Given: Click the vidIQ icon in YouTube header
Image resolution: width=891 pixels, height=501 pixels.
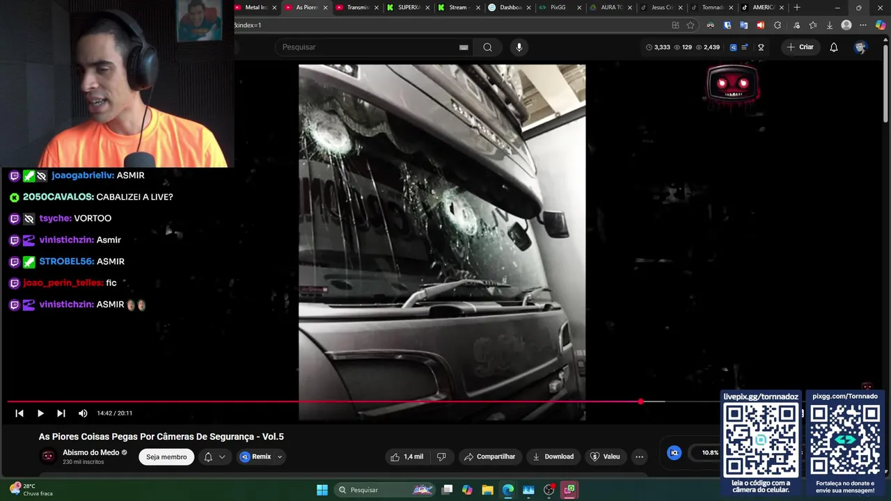Looking at the screenshot, I should click(733, 47).
